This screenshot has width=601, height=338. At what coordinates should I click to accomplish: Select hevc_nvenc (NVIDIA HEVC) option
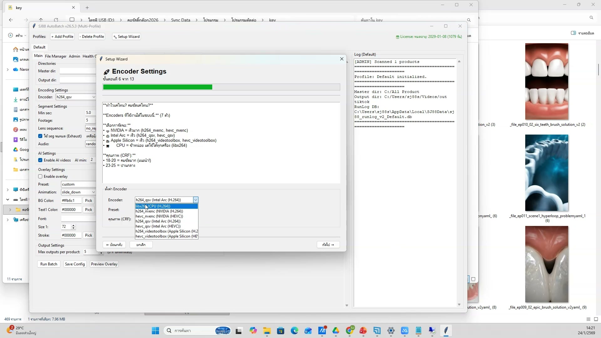[159, 216]
